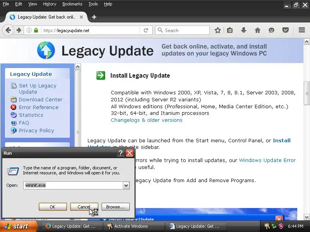The image size is (310, 232).
Task: Click the Legacy Update sidebar heading
Action: [31, 74]
